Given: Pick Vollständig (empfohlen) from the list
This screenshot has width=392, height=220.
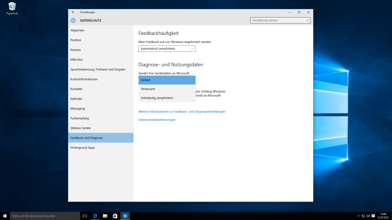Looking at the screenshot, I should click(x=167, y=98).
